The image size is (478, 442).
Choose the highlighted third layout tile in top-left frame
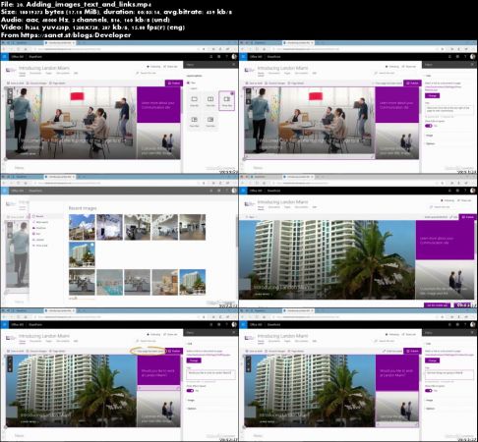[227, 100]
